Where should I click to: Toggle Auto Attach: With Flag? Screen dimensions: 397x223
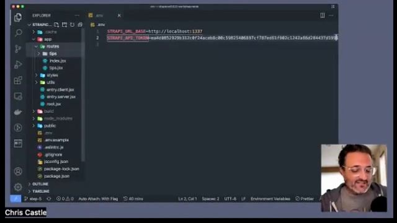click(x=98, y=199)
